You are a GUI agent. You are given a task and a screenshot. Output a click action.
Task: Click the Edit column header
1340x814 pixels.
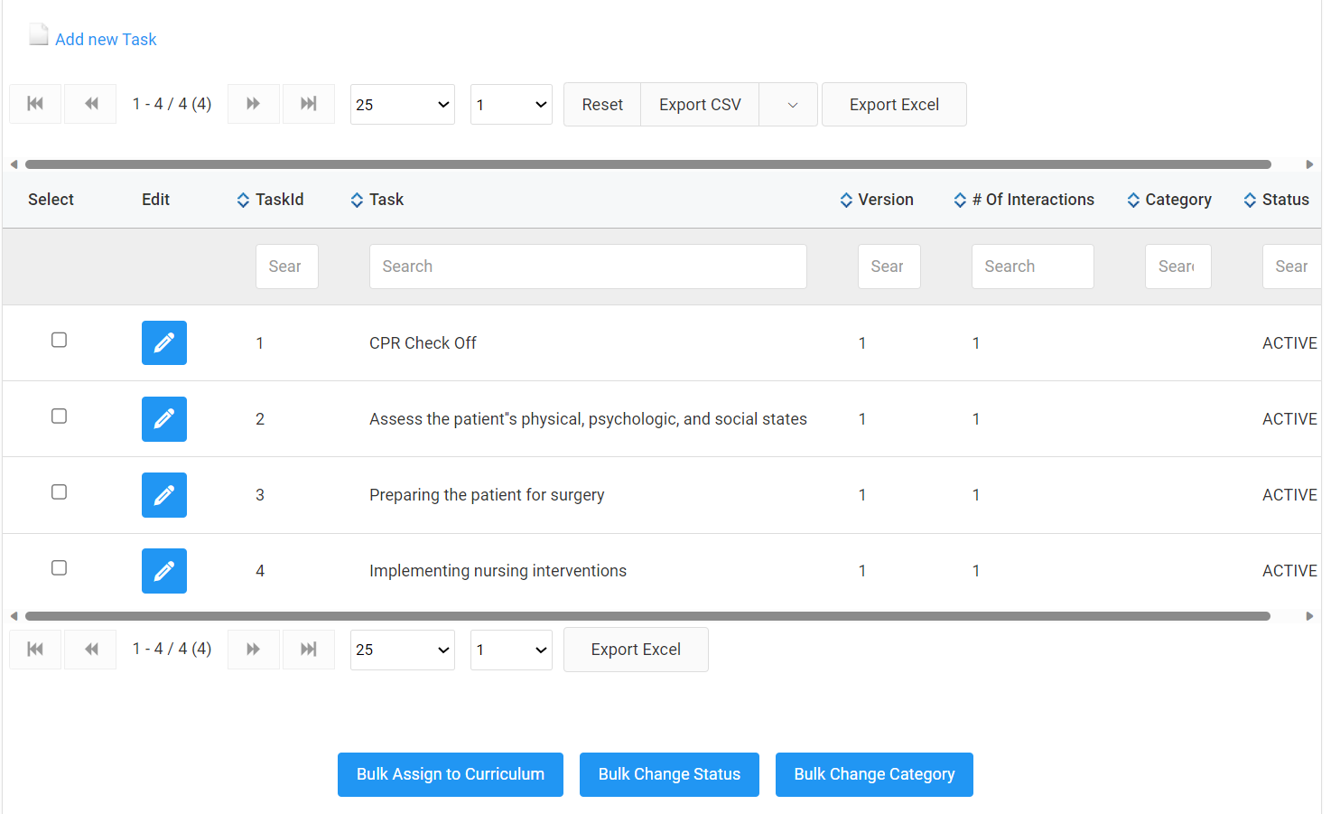(x=155, y=200)
